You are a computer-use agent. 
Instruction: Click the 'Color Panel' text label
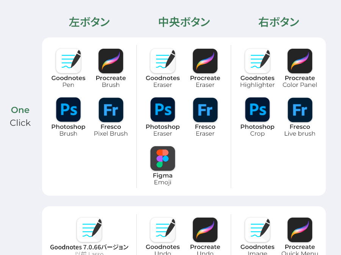(x=300, y=85)
